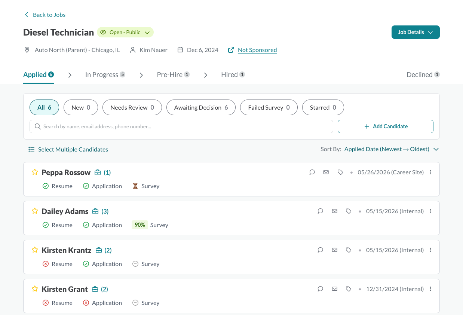This screenshot has height=315, width=463.
Task: Tag Peppa Rossow using tag icon
Action: coord(340,172)
